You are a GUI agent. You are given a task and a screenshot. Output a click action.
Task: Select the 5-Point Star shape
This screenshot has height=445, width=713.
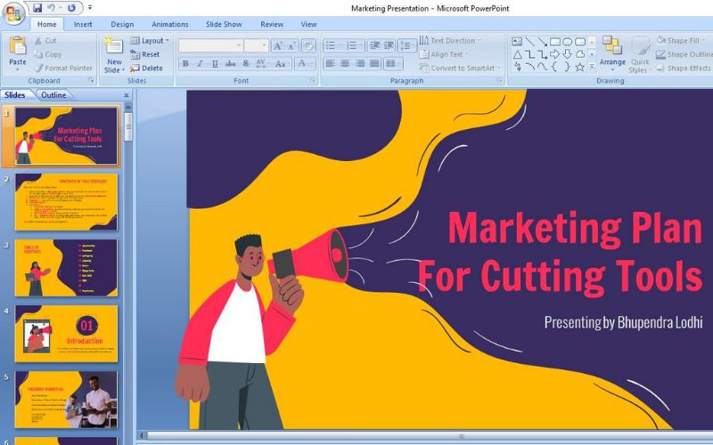click(580, 68)
